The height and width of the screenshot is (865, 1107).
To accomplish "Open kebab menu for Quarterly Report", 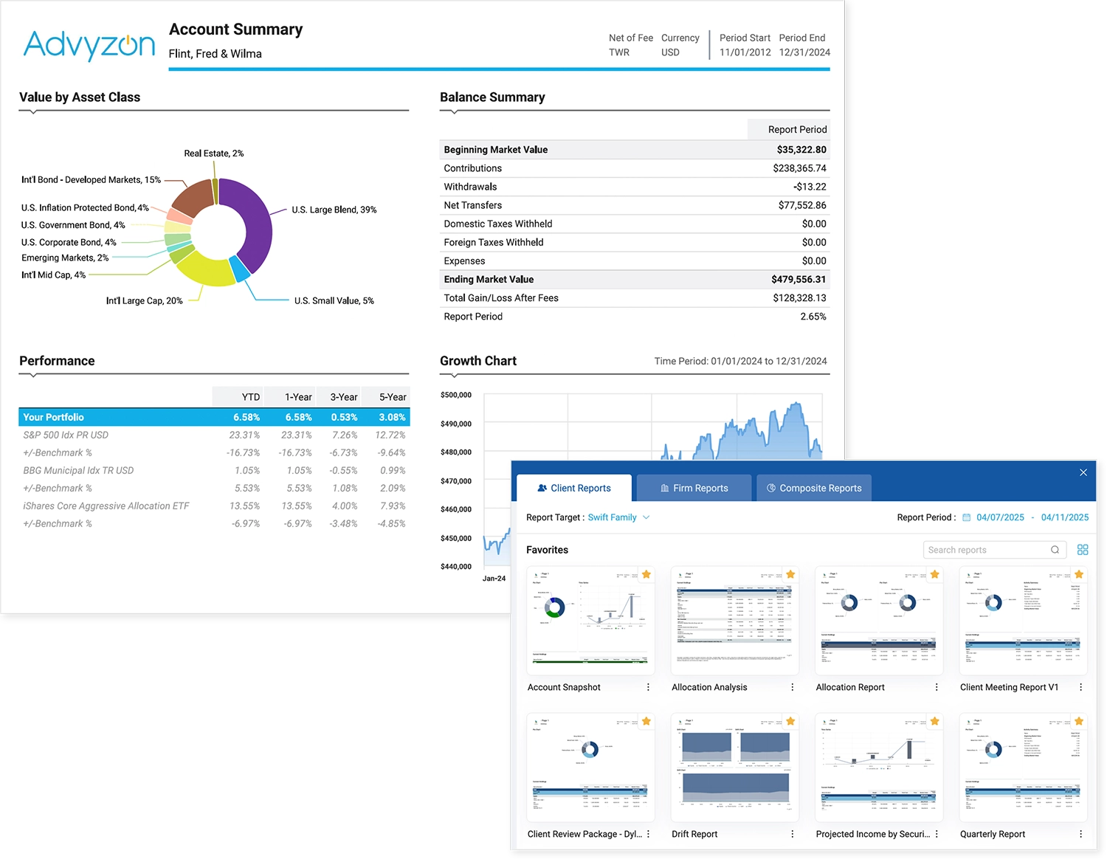I will pos(1081,834).
